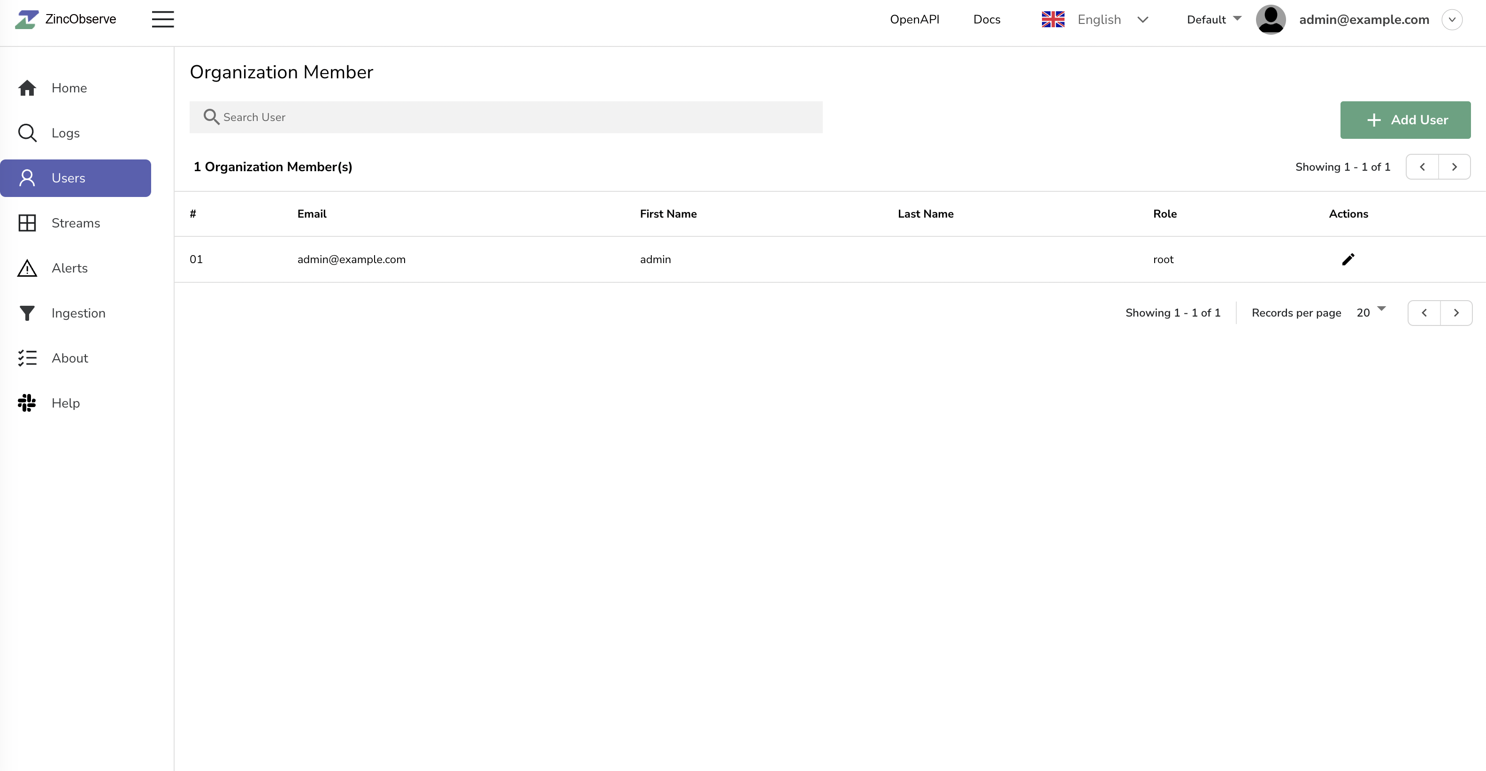
Task: Select the Users sidebar item
Action: (x=76, y=178)
